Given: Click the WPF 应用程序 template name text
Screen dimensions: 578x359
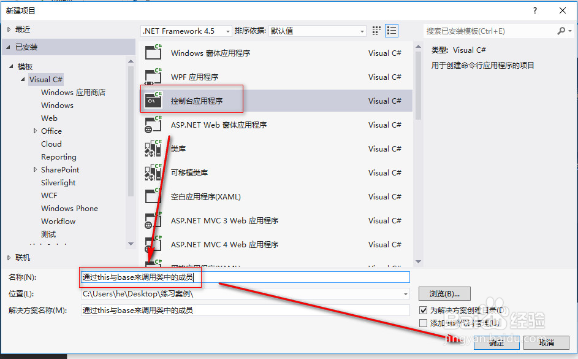Looking at the screenshot, I should tap(195, 77).
